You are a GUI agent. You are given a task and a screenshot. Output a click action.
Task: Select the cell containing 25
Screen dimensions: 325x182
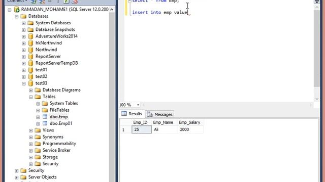142,129
